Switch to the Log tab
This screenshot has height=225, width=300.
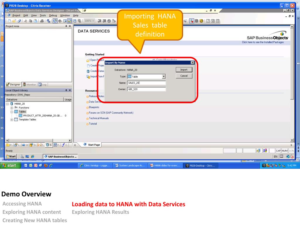point(42,85)
